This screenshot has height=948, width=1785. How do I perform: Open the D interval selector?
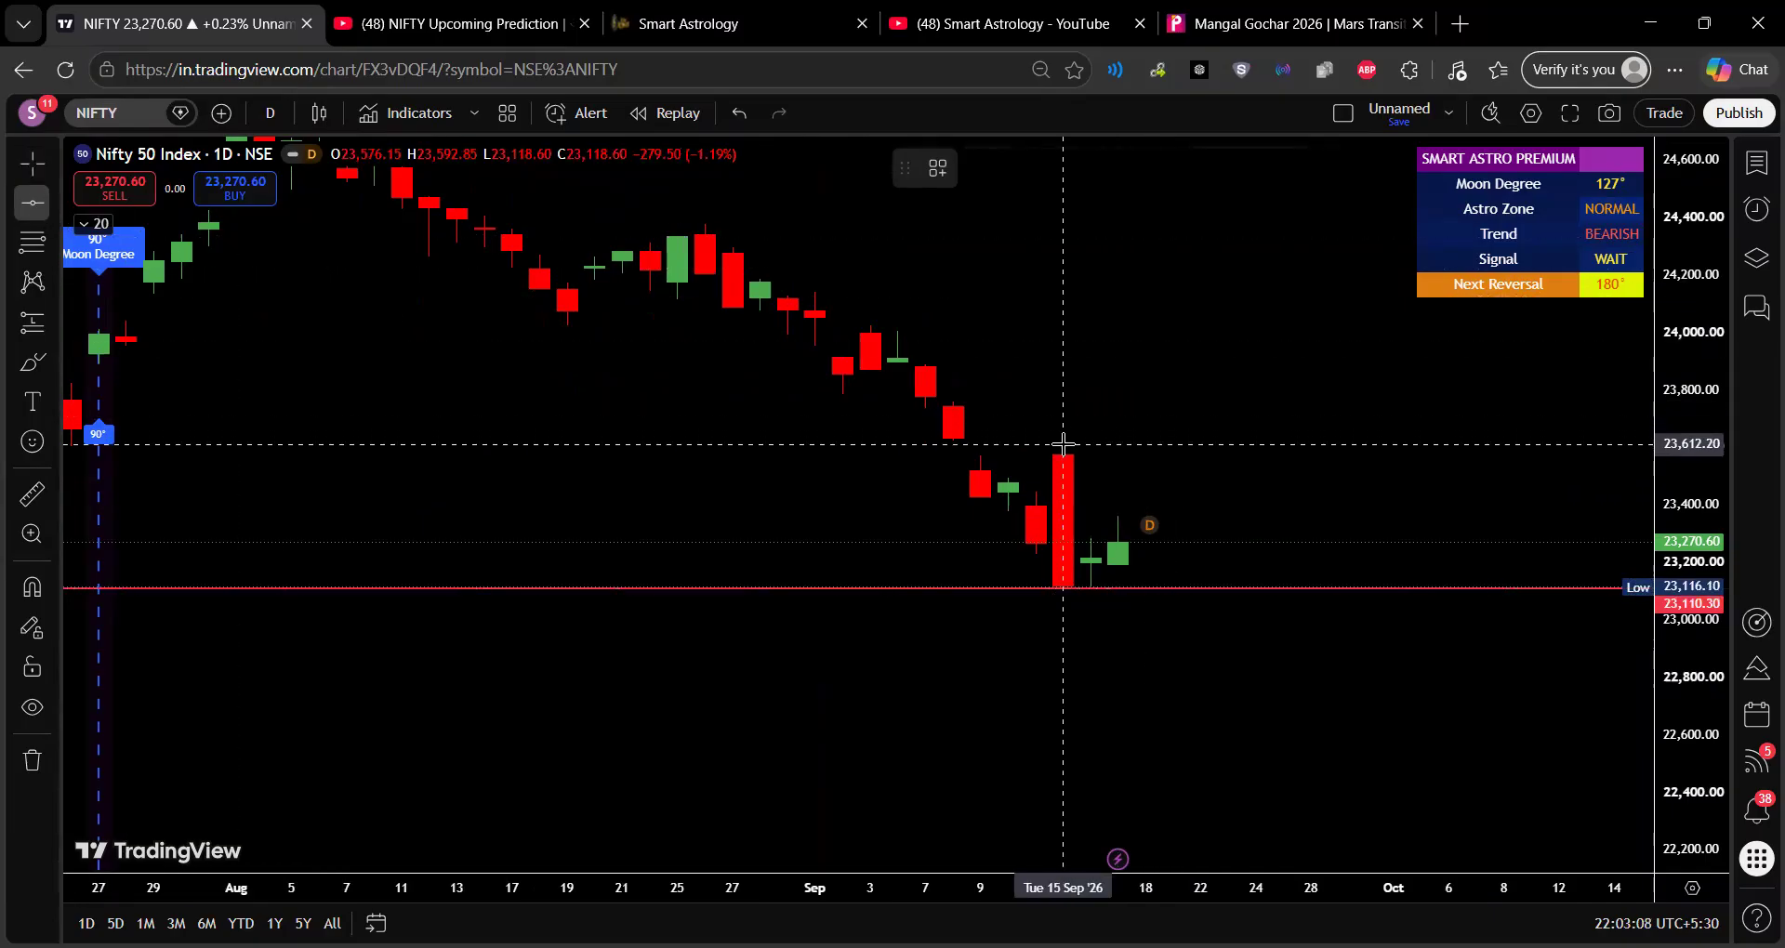point(270,113)
